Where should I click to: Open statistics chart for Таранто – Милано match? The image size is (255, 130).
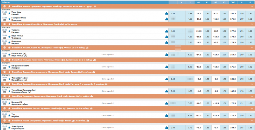click(166, 31)
